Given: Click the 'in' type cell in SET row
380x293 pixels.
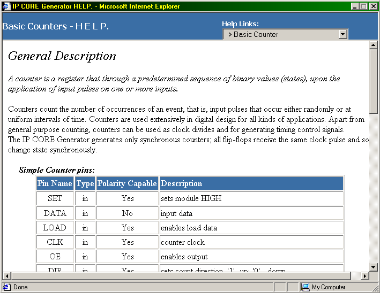Looking at the screenshot, I should (x=85, y=198).
